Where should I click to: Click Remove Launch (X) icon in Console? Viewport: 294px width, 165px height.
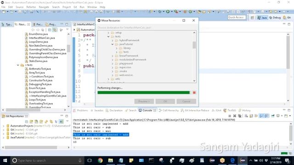coord(235,116)
